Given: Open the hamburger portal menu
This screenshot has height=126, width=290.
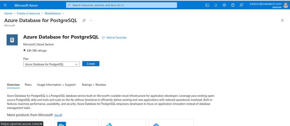Looking at the screenshot, I should [x=5, y=5].
